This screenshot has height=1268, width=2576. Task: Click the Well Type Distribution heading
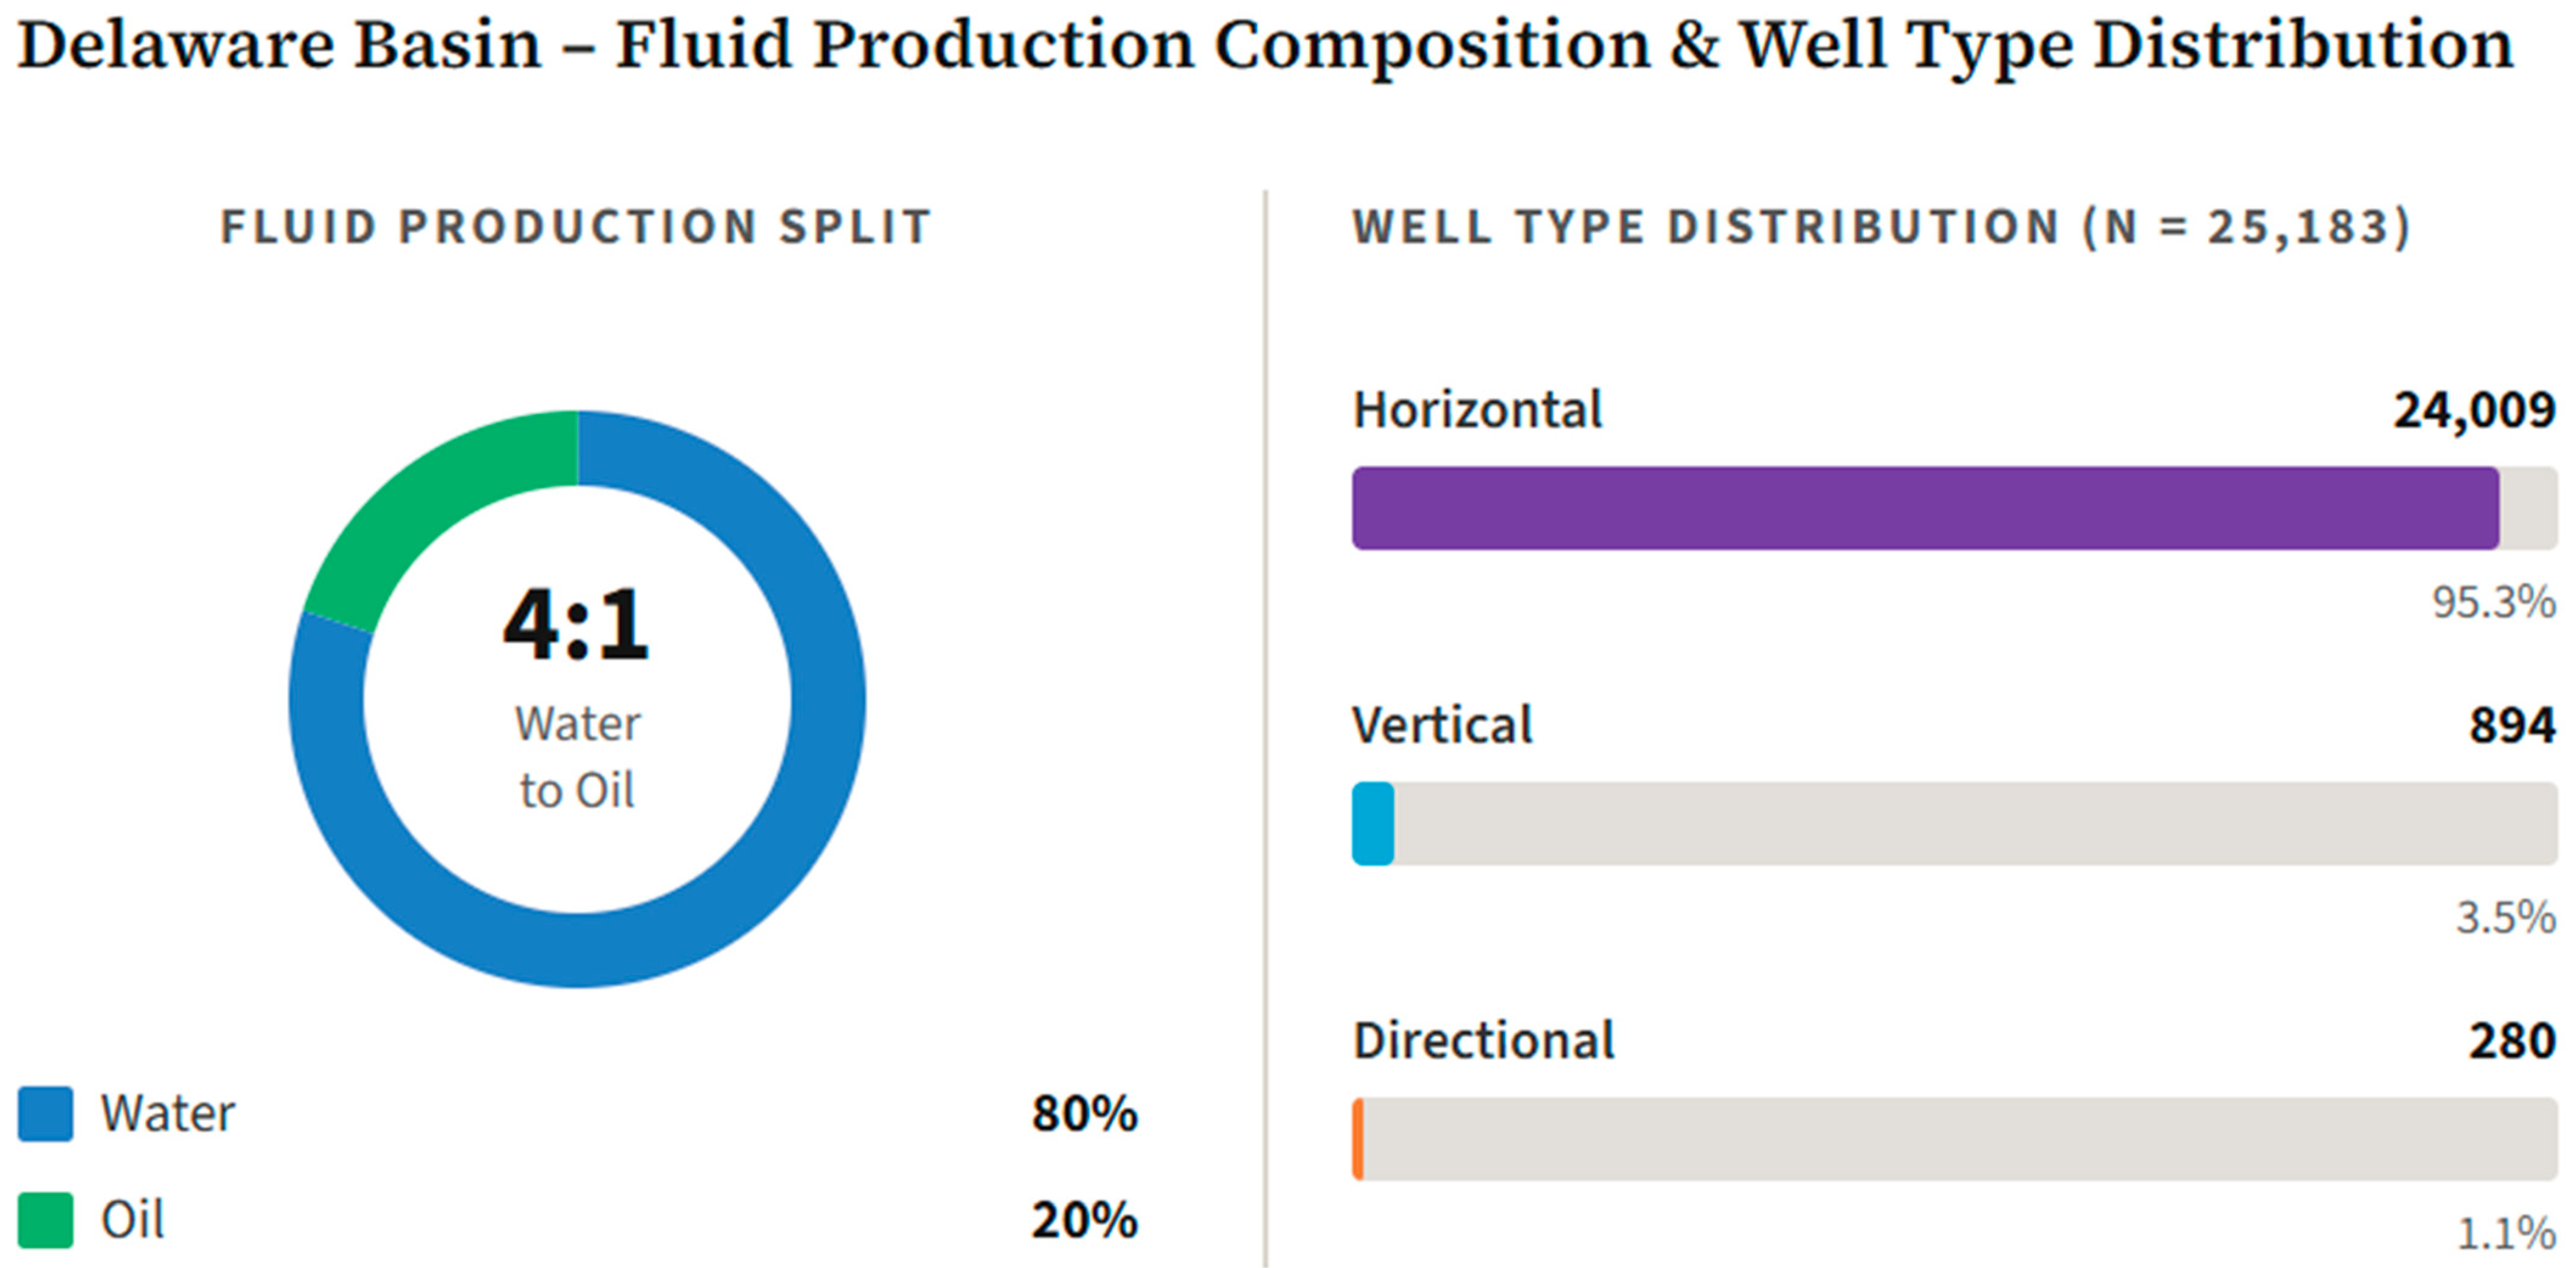pyautogui.click(x=1882, y=227)
